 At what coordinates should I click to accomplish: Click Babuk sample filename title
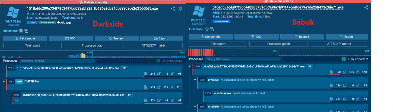tap(278, 7)
